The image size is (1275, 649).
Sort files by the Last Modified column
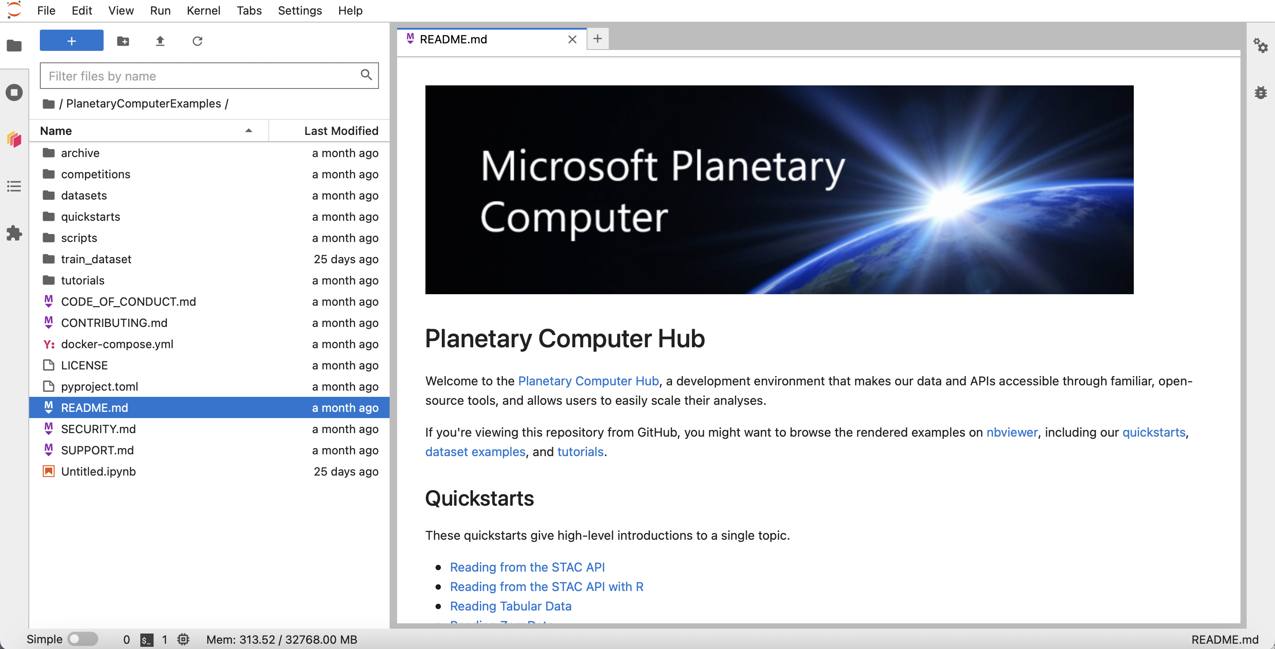(x=341, y=131)
